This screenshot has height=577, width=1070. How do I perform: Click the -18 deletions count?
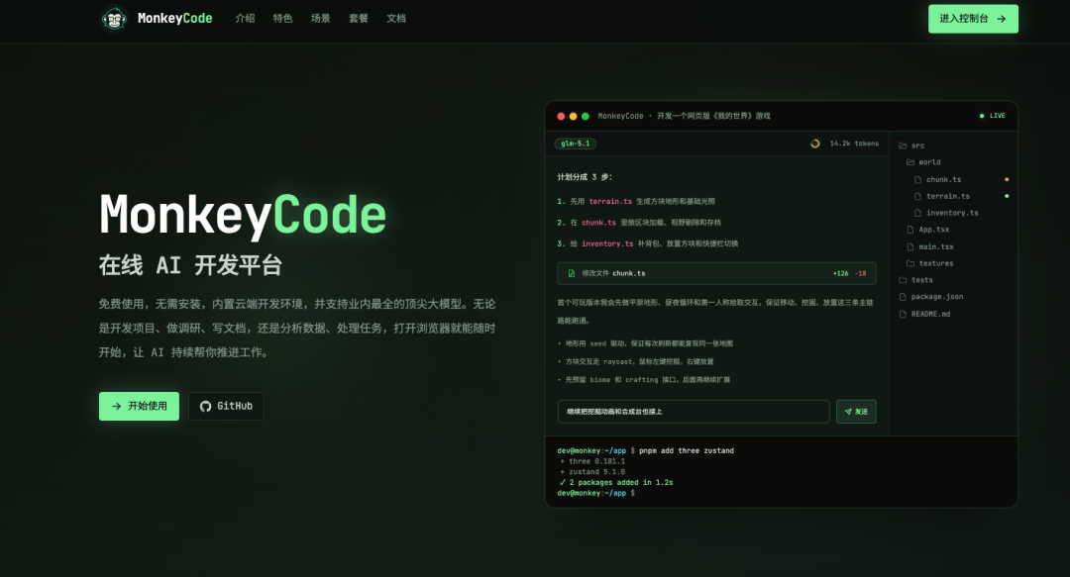(x=861, y=273)
